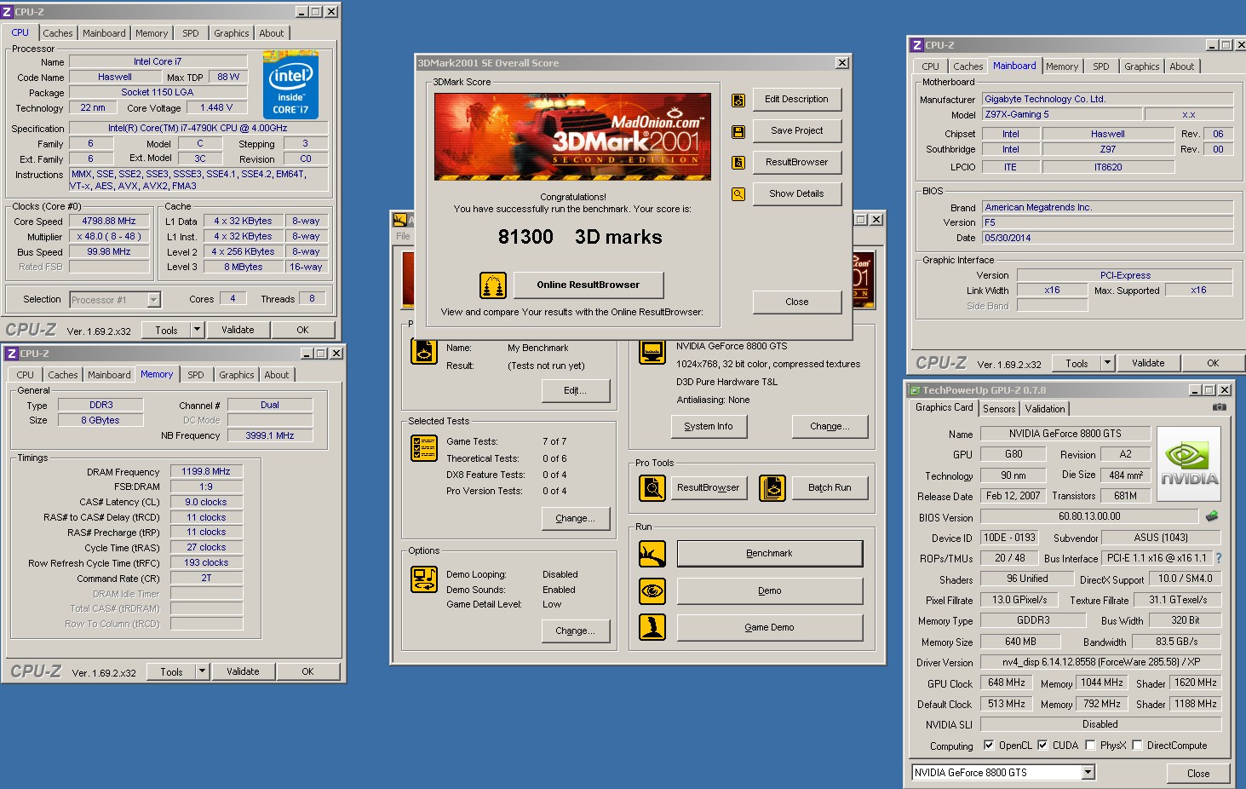1246x789 pixels.
Task: Click the project name edit icon
Action: [423, 351]
